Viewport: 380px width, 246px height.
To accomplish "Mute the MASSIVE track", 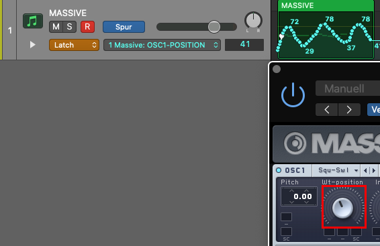I will click(56, 27).
